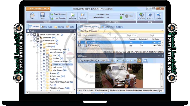Open the RecoverMyFiles application menu

pyautogui.click(x=38, y=9)
